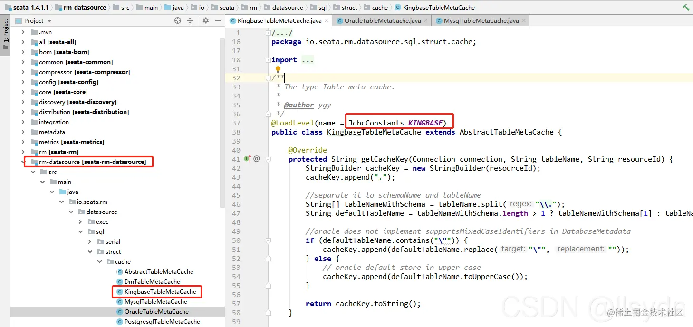Click line number 46 in the gutter
This screenshot has height=327, width=693.
tap(236, 204)
